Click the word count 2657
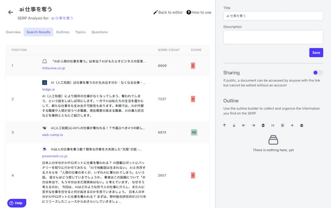The height and width of the screenshot is (208, 331). click(162, 175)
